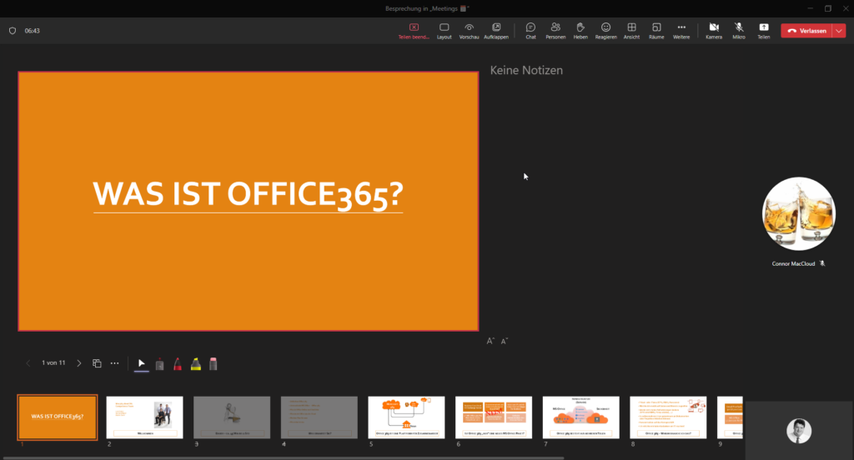
Task: Open more slide options ellipsis
Action: [x=115, y=363]
